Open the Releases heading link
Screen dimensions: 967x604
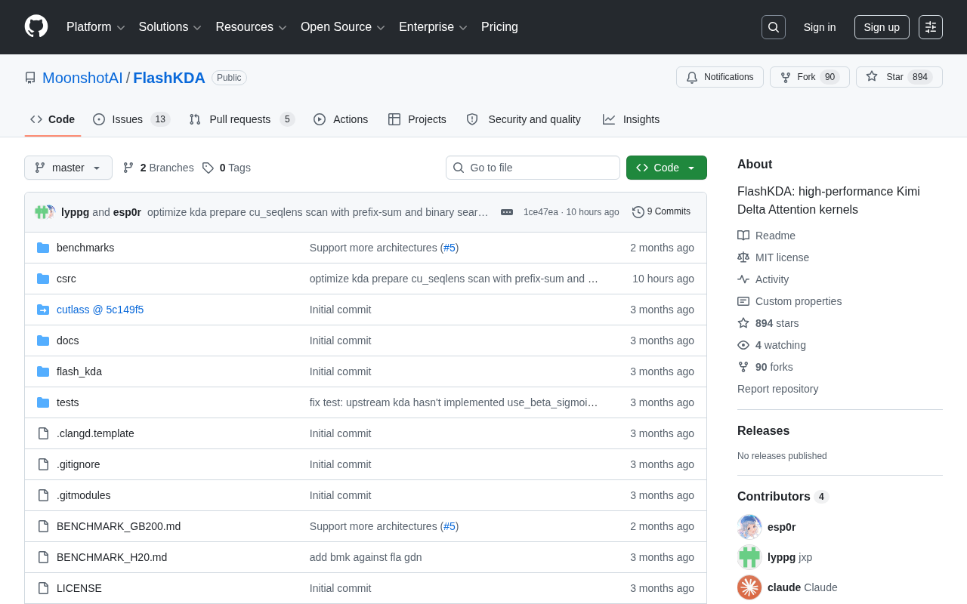pyautogui.click(x=763, y=431)
